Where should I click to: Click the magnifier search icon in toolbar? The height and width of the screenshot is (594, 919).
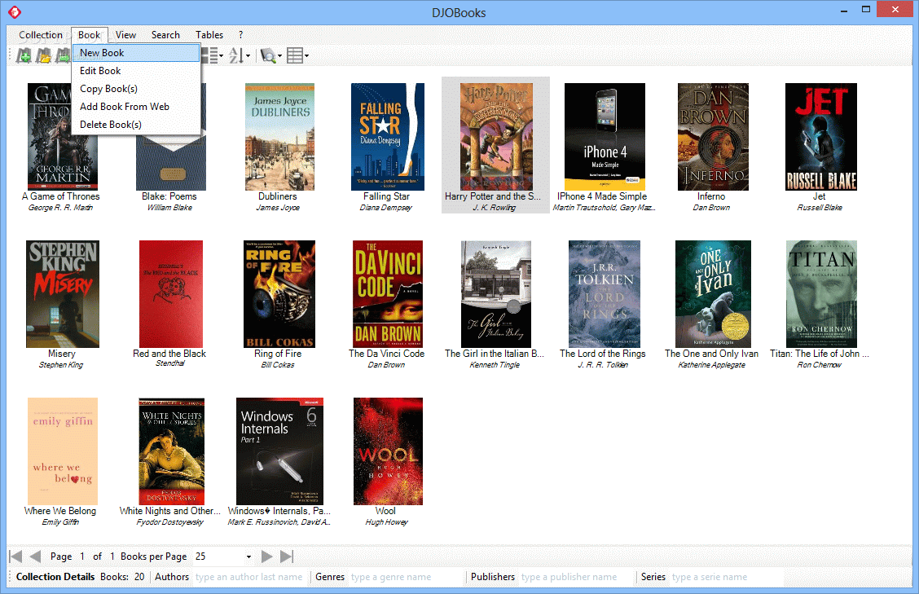coord(268,55)
